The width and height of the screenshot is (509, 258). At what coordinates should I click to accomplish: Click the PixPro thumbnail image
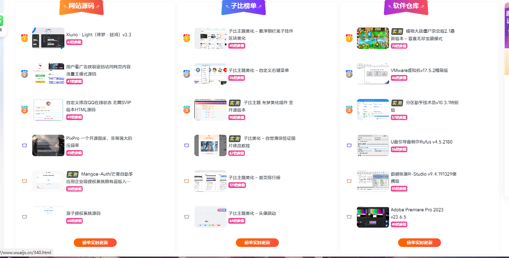pyautogui.click(x=48, y=145)
